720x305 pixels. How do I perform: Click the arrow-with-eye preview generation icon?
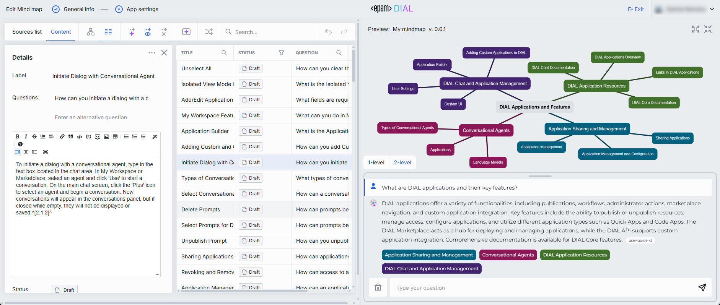[148, 32]
